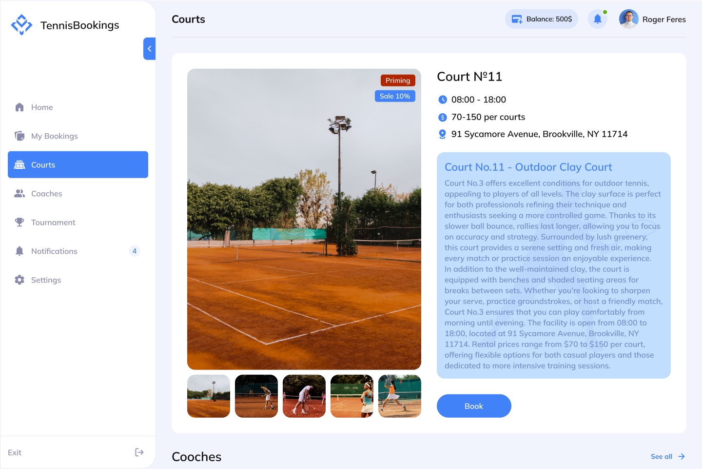Click the Courts net icon in the sidebar

pyautogui.click(x=19, y=165)
